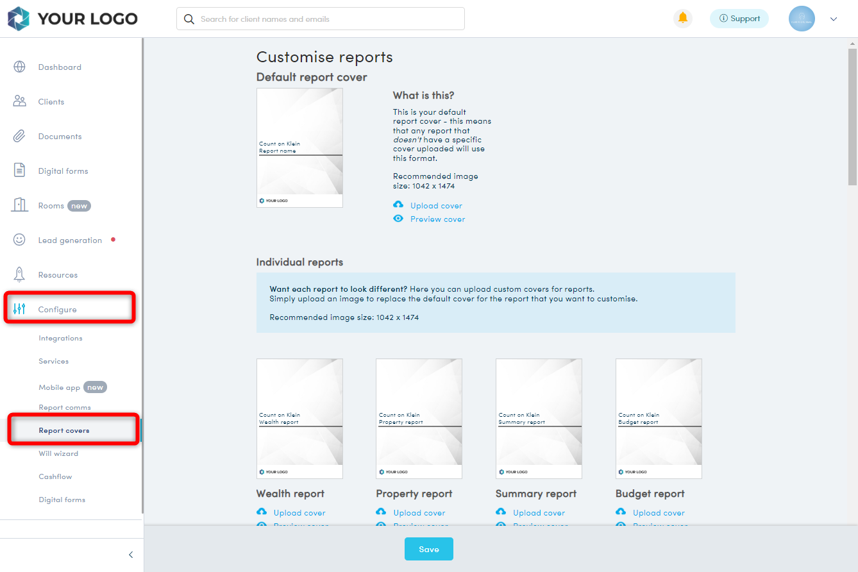Click Upload cover under Property report

pos(419,513)
